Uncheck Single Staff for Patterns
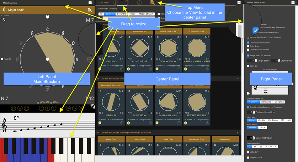Image resolution: width=298 pixels, height=162 pixels. pyautogui.click(x=248, y=56)
